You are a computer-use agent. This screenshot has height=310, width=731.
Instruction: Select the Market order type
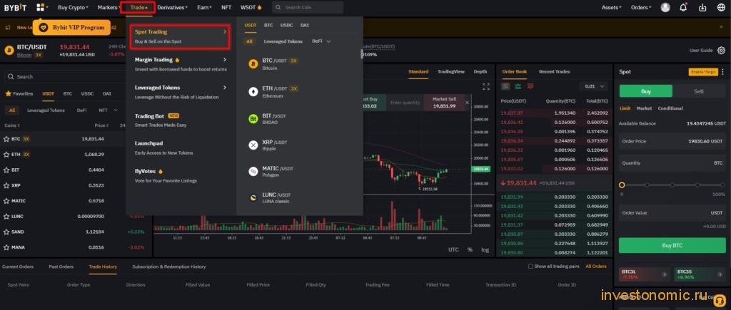point(645,108)
